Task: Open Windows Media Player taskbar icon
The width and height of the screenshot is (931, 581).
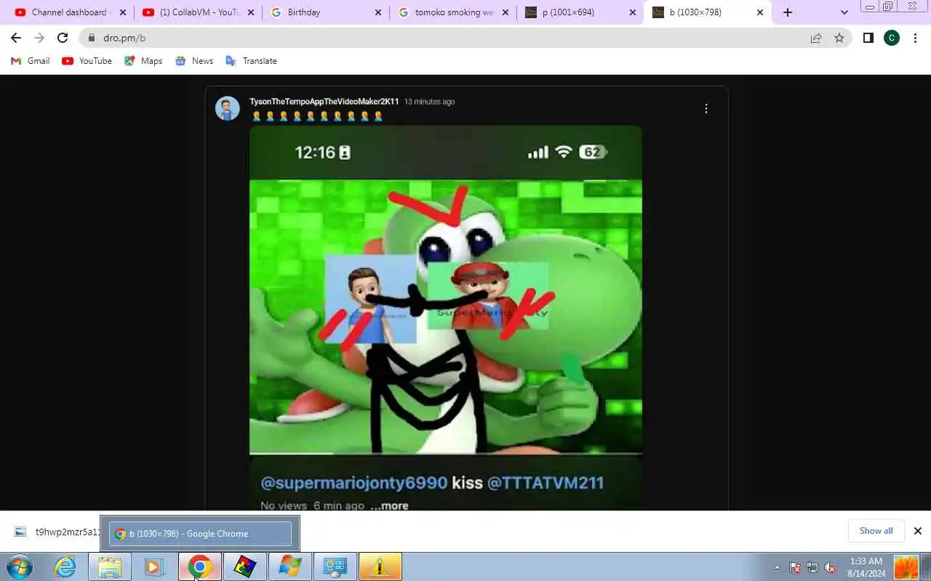Action: click(x=154, y=566)
